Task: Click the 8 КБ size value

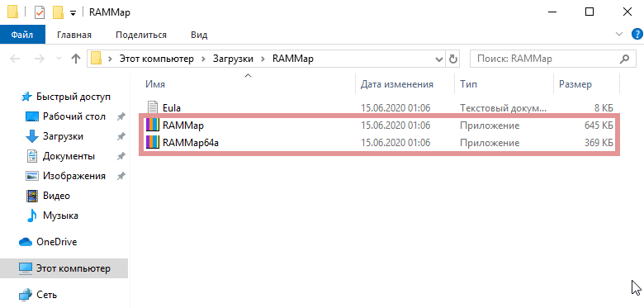Action: (604, 108)
